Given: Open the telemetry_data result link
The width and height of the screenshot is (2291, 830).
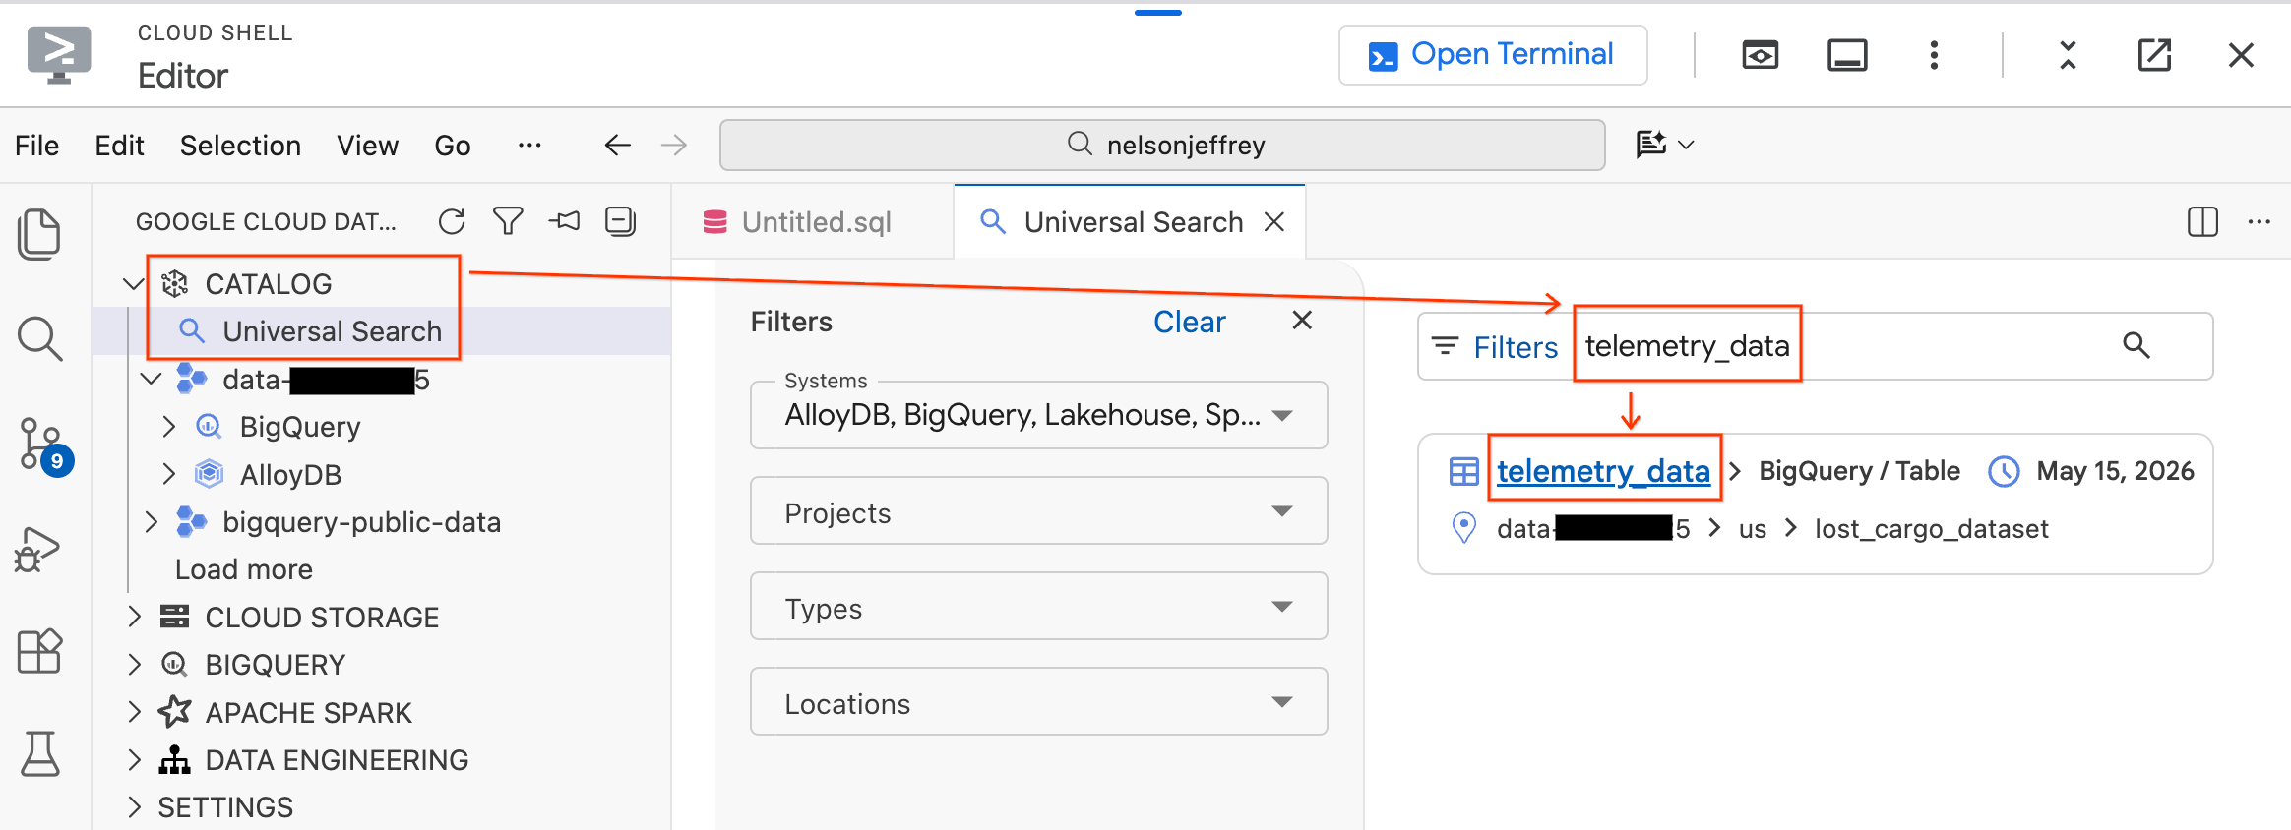Looking at the screenshot, I should (1603, 472).
